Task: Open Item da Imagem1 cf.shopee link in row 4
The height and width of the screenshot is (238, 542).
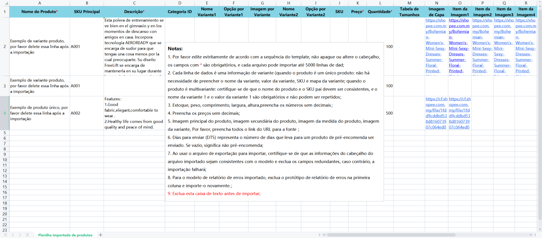Action: pos(460,113)
